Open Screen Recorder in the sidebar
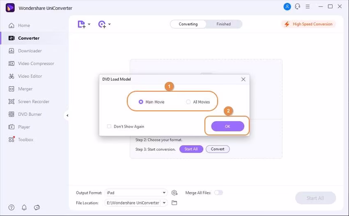 (34, 101)
